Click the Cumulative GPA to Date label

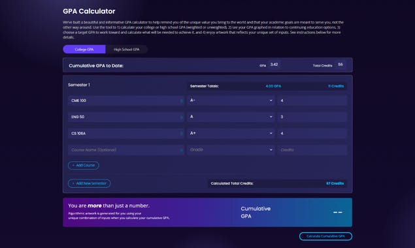pos(96,65)
